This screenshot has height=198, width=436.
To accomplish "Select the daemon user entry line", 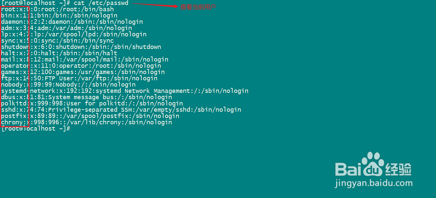I will [x=72, y=22].
